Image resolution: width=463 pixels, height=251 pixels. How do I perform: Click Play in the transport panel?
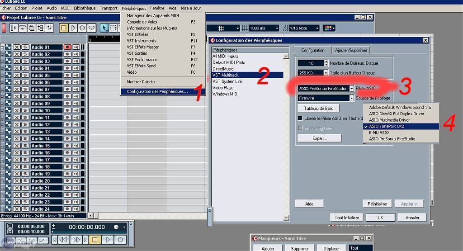pos(108,240)
